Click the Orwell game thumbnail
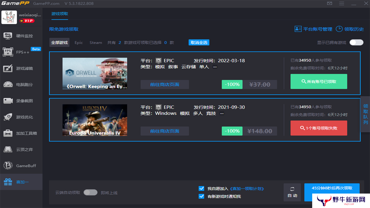 [x=95, y=73]
